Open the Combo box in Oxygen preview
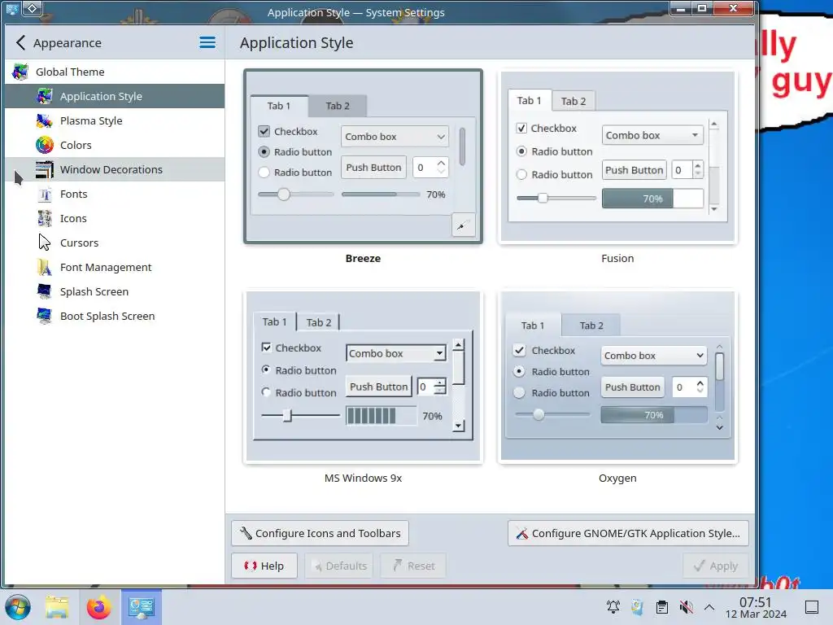This screenshot has height=625, width=833. tap(654, 356)
